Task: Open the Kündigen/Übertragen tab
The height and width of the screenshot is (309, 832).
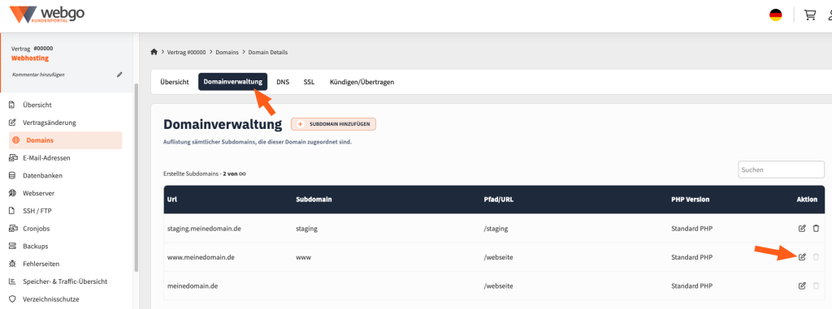Action: [x=362, y=82]
